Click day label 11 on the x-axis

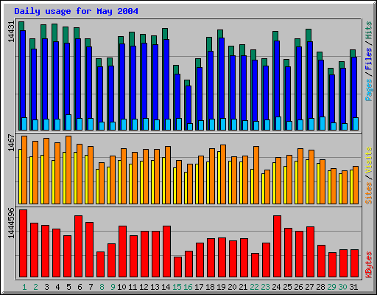pyautogui.click(x=133, y=287)
